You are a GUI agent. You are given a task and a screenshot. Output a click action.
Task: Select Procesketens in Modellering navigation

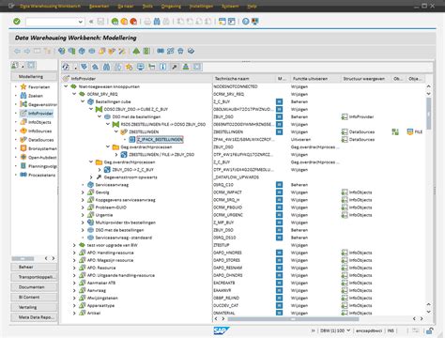click(x=41, y=175)
